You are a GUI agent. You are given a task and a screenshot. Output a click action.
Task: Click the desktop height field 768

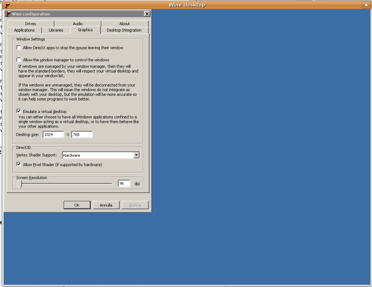(82, 134)
